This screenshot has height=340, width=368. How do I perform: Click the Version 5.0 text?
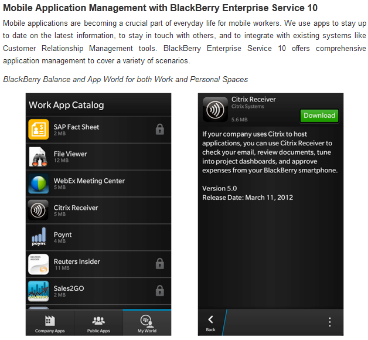219,188
